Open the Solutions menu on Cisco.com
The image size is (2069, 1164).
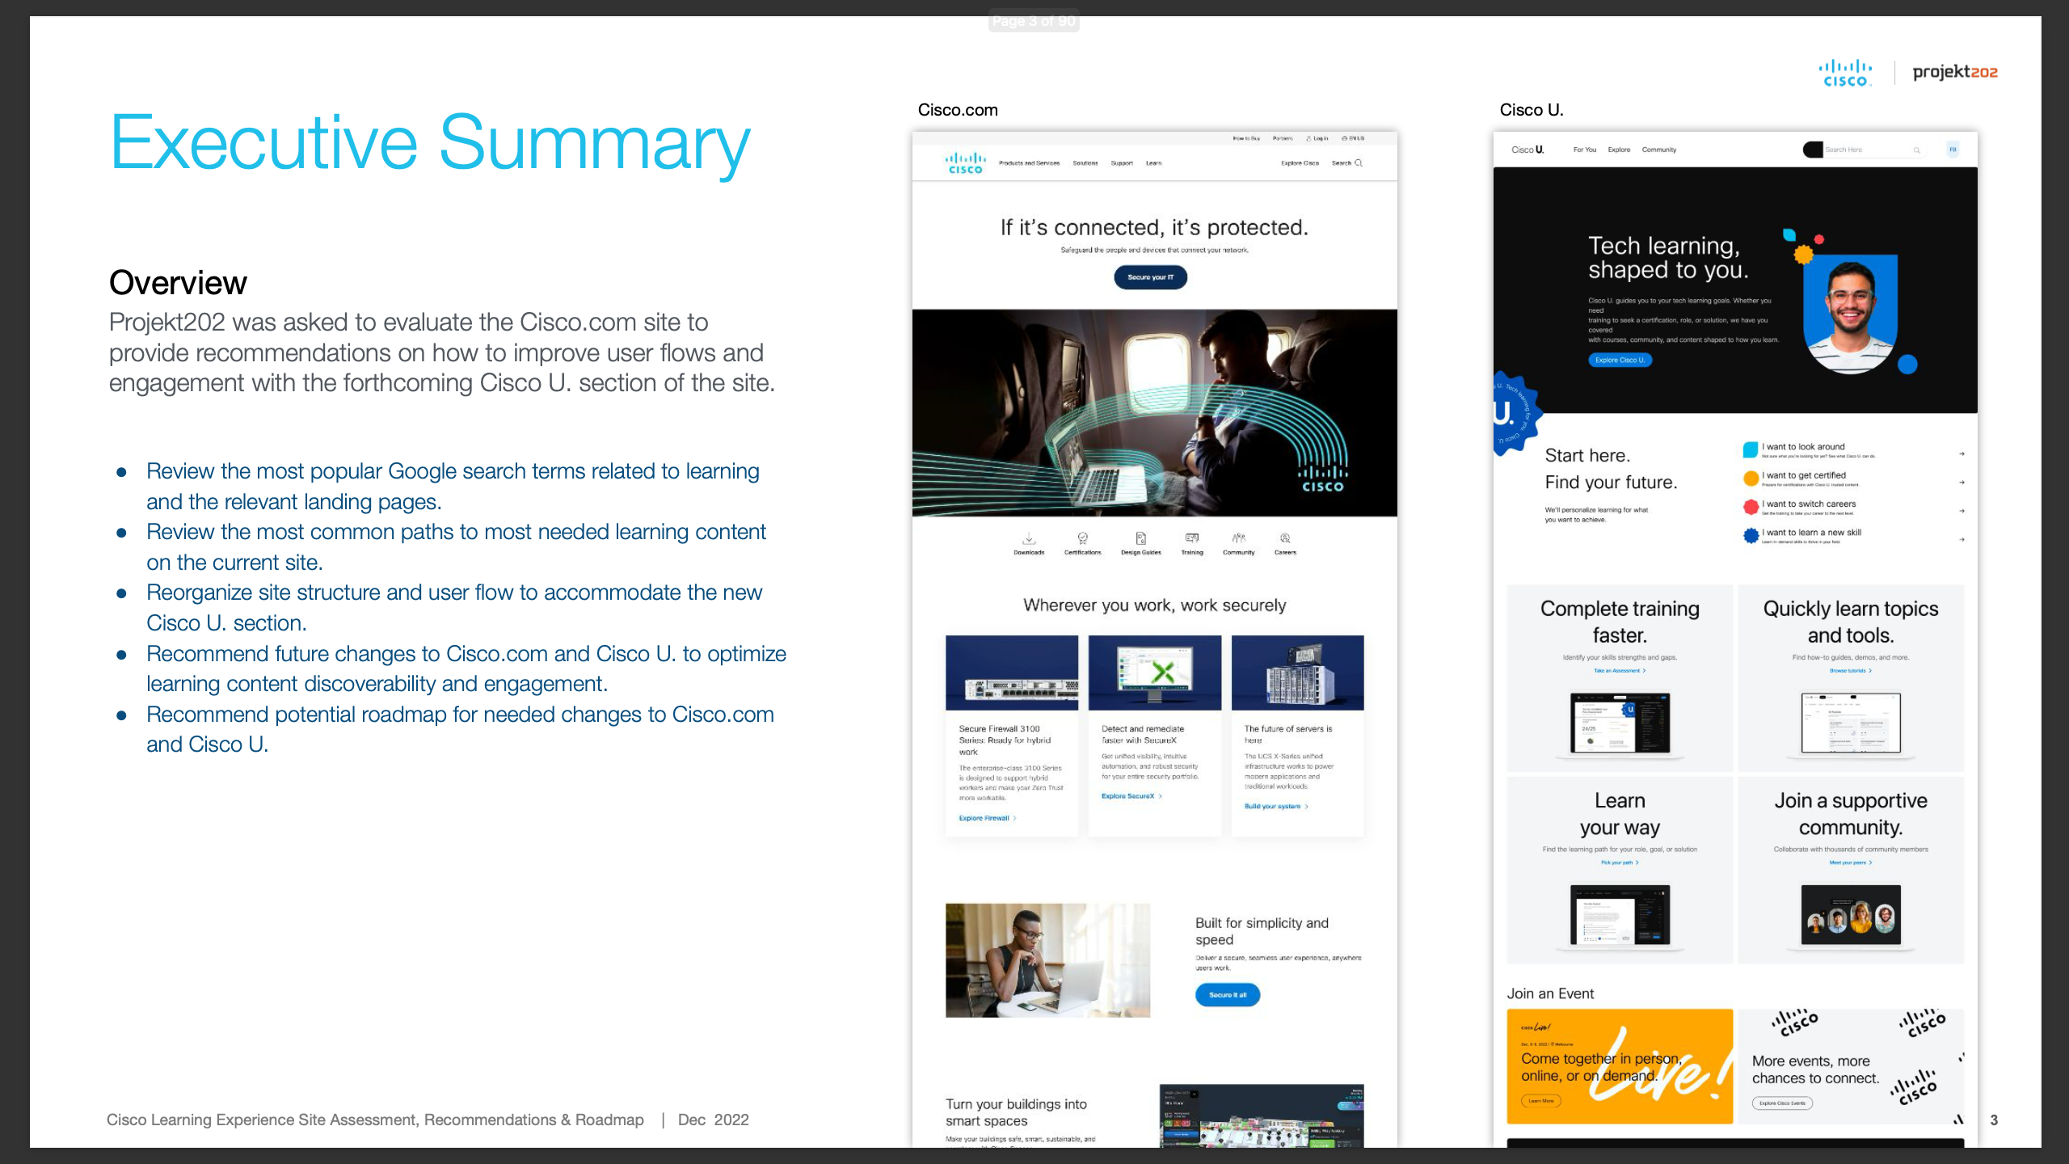click(x=1085, y=163)
